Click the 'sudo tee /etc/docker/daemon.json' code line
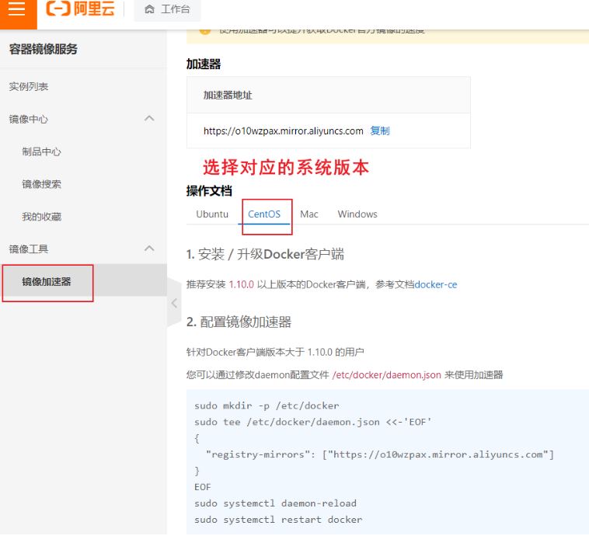This screenshot has width=589, height=536. click(x=313, y=422)
